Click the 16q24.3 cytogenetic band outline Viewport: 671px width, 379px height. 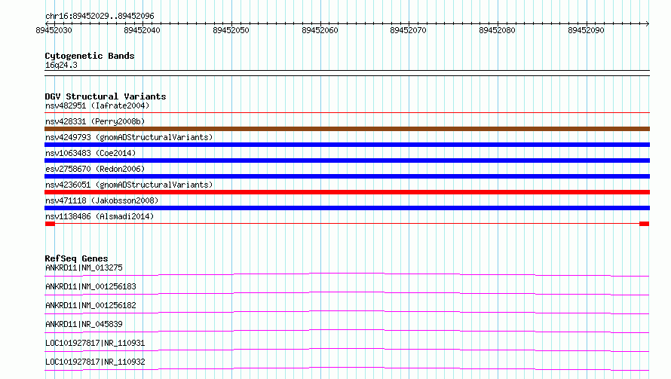coord(347,73)
